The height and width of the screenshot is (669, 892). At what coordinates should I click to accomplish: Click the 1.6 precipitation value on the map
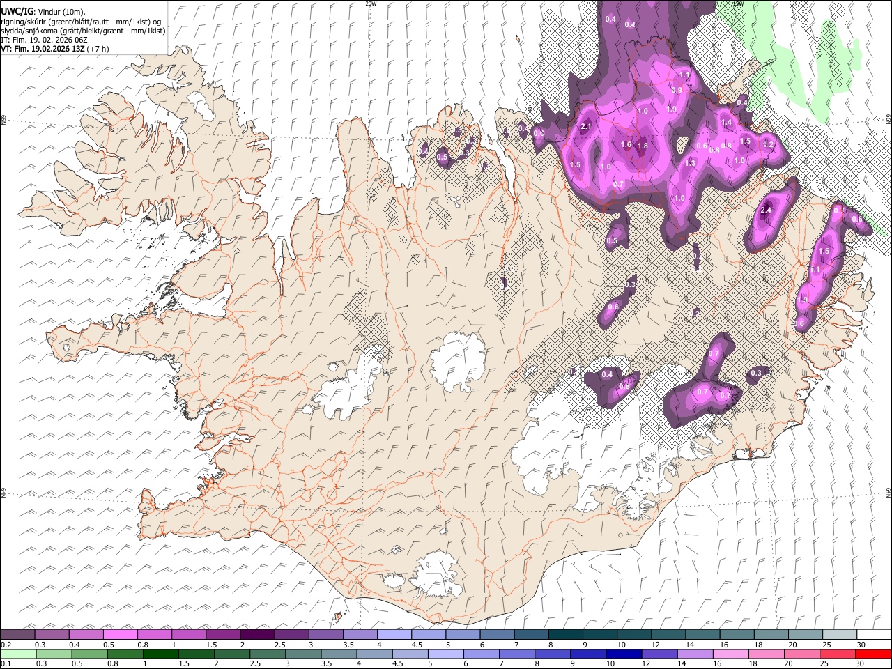click(x=626, y=144)
